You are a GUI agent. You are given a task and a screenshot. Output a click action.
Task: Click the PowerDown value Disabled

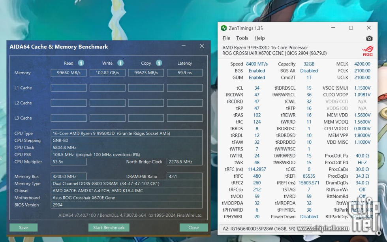coord(309,217)
